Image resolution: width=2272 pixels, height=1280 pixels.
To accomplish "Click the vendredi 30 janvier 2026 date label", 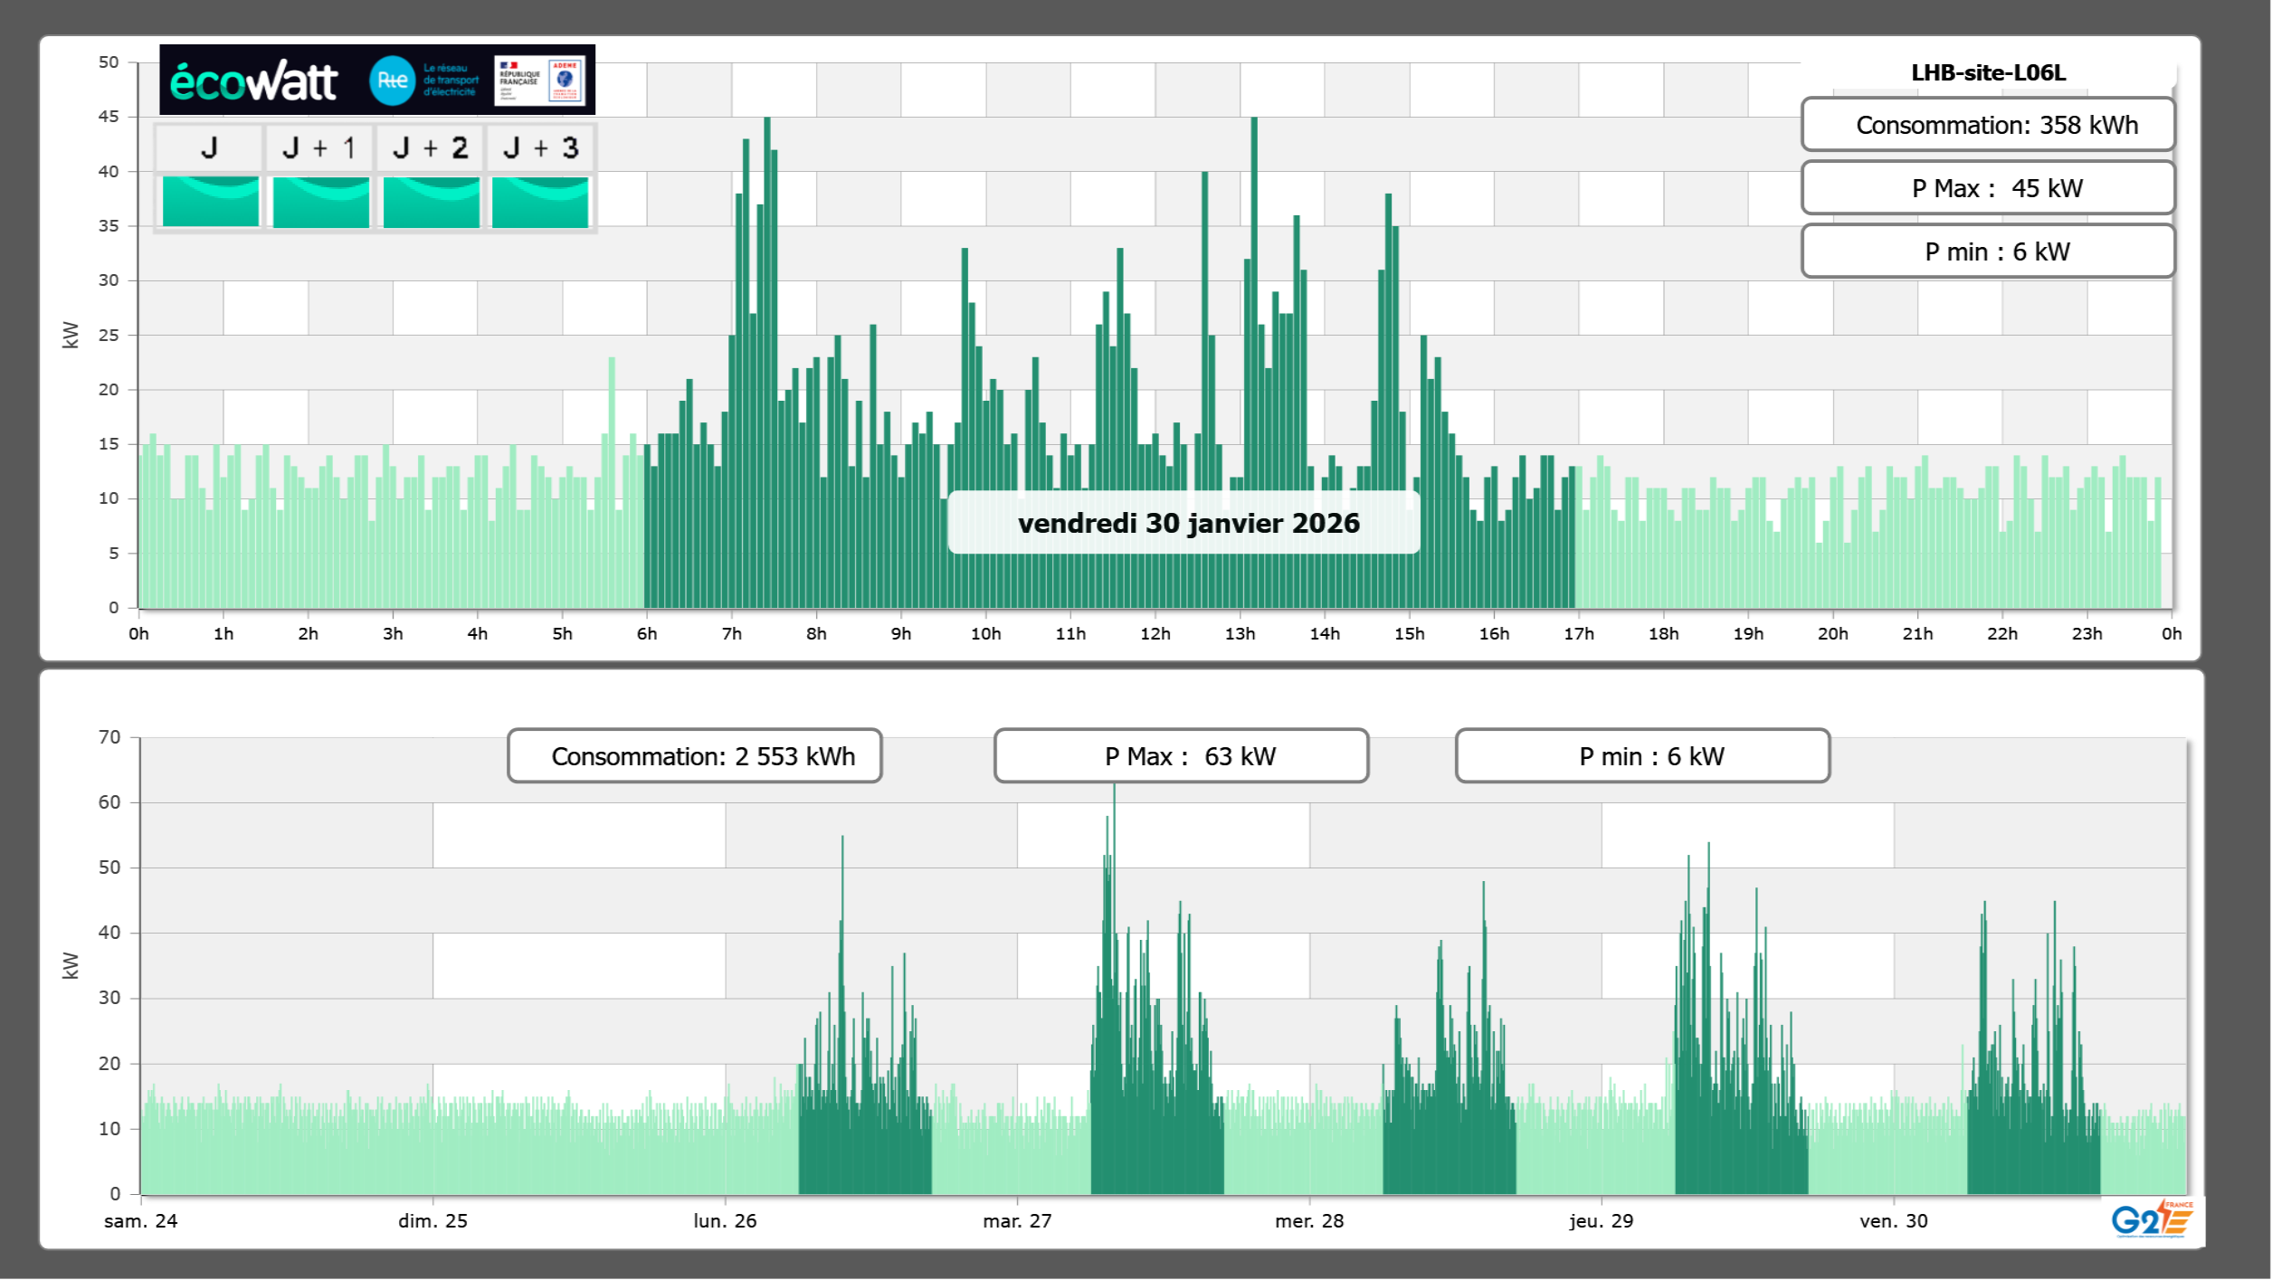I will click(x=1188, y=523).
